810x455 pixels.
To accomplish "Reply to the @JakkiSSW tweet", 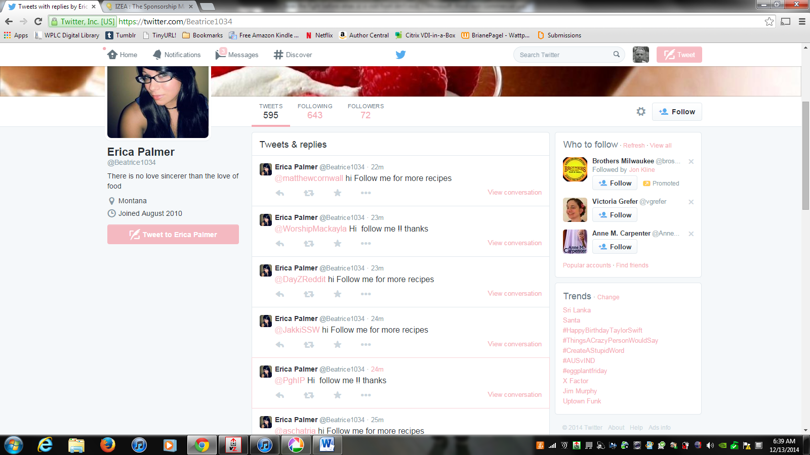I will click(x=280, y=344).
